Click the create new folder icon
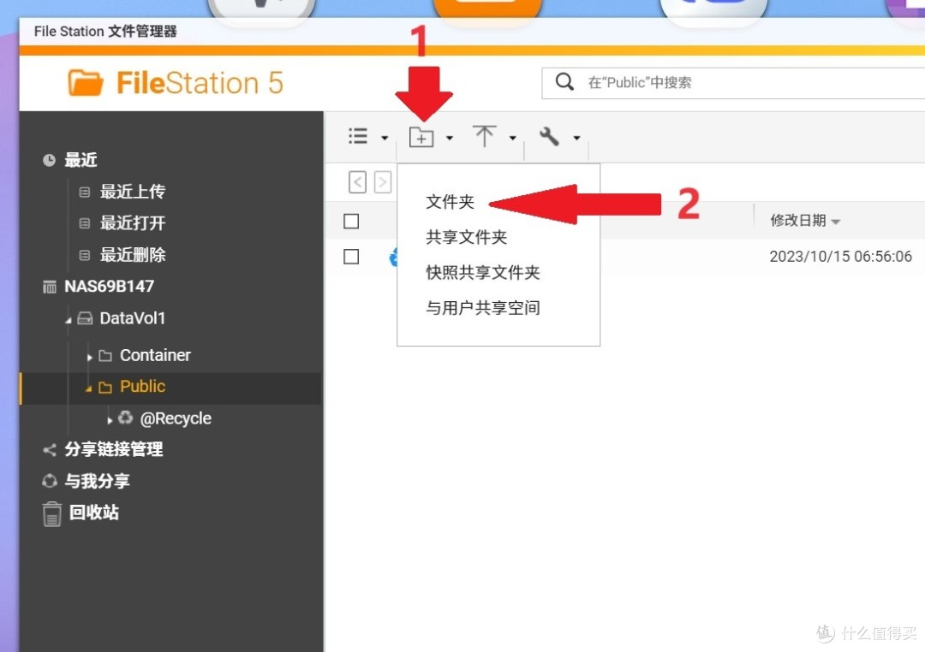This screenshot has height=652, width=925. click(421, 137)
